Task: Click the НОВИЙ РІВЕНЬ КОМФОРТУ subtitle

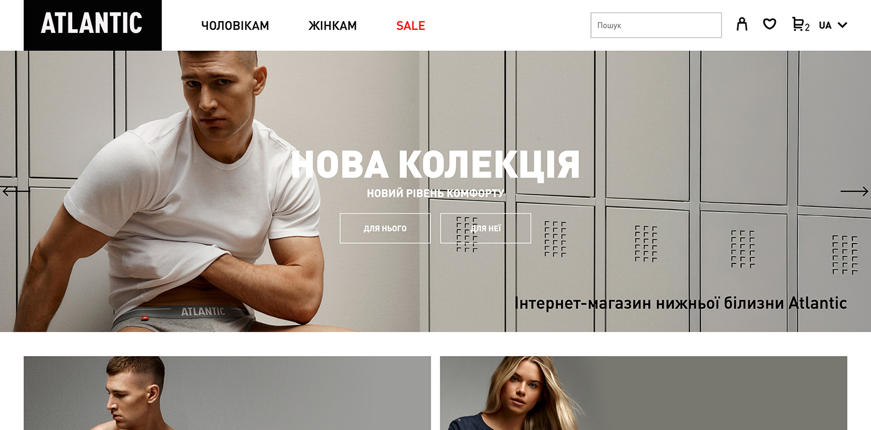Action: tap(435, 193)
